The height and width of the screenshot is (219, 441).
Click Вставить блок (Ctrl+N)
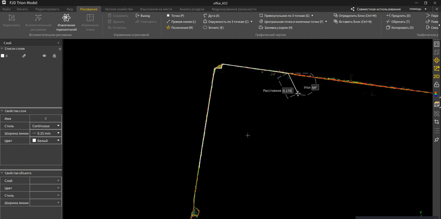point(353,21)
